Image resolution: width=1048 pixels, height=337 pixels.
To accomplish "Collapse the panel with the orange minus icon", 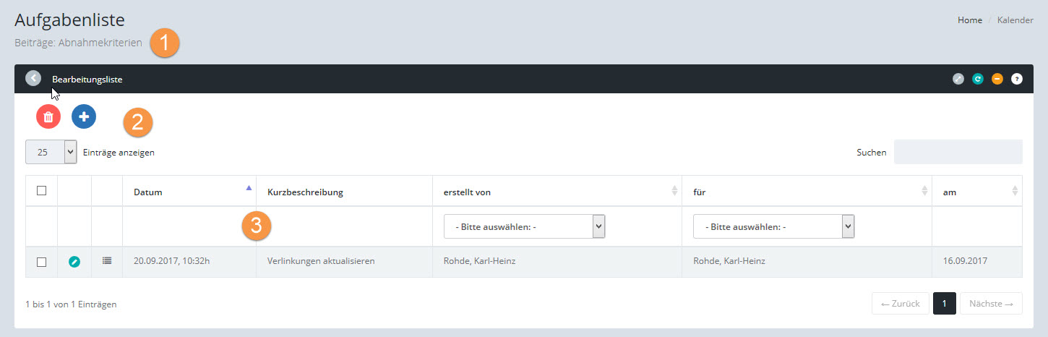I will [997, 79].
